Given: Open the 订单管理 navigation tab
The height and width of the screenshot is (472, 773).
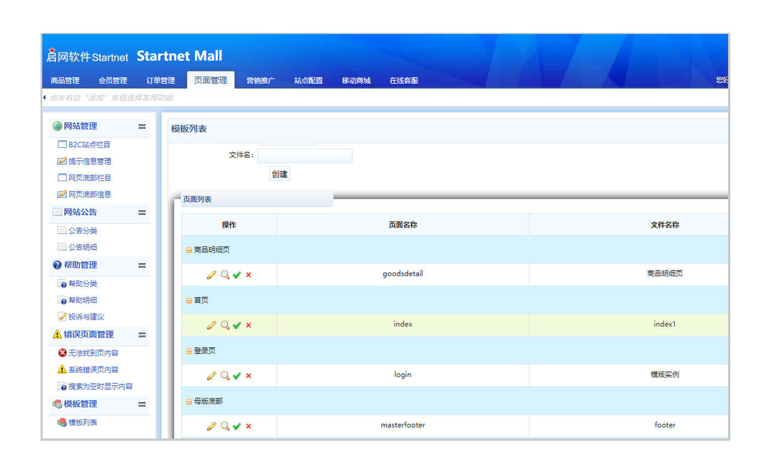Looking at the screenshot, I should [160, 81].
